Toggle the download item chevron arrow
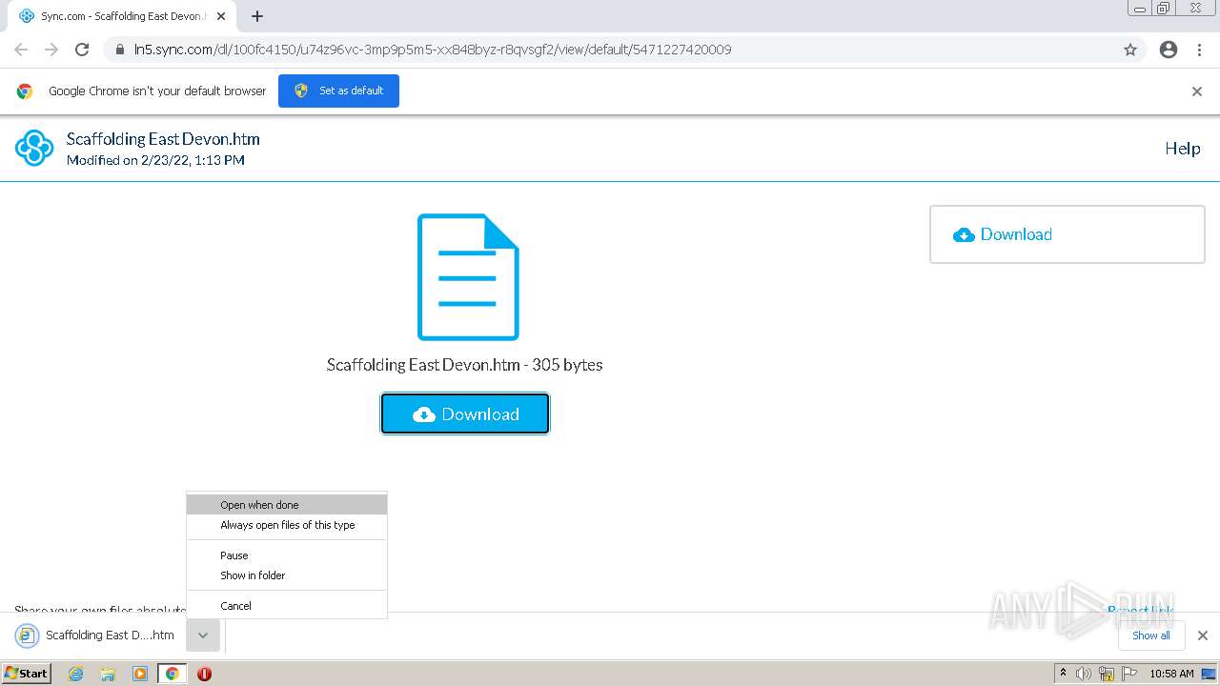 click(203, 636)
